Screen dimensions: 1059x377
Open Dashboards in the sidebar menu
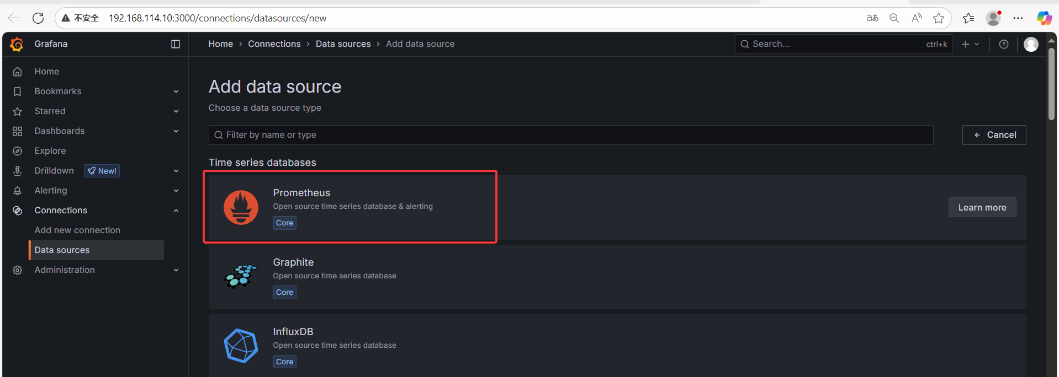point(60,131)
